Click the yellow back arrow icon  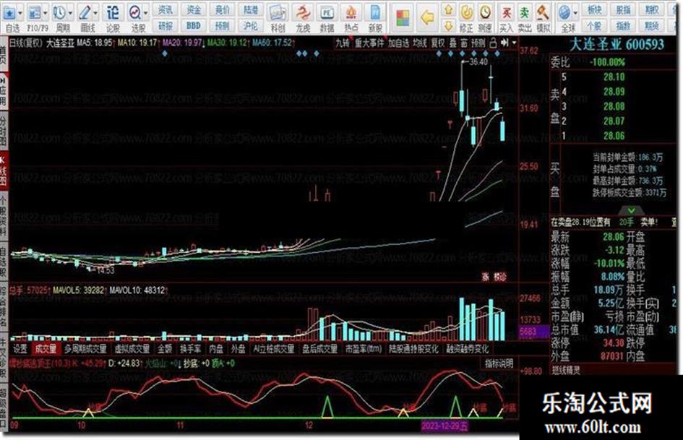click(x=428, y=17)
